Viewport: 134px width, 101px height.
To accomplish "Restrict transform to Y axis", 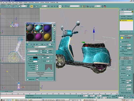I will click(55, 6).
